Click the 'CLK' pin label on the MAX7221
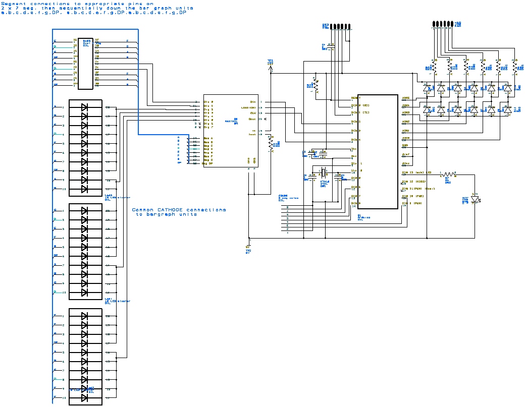 click(x=253, y=113)
